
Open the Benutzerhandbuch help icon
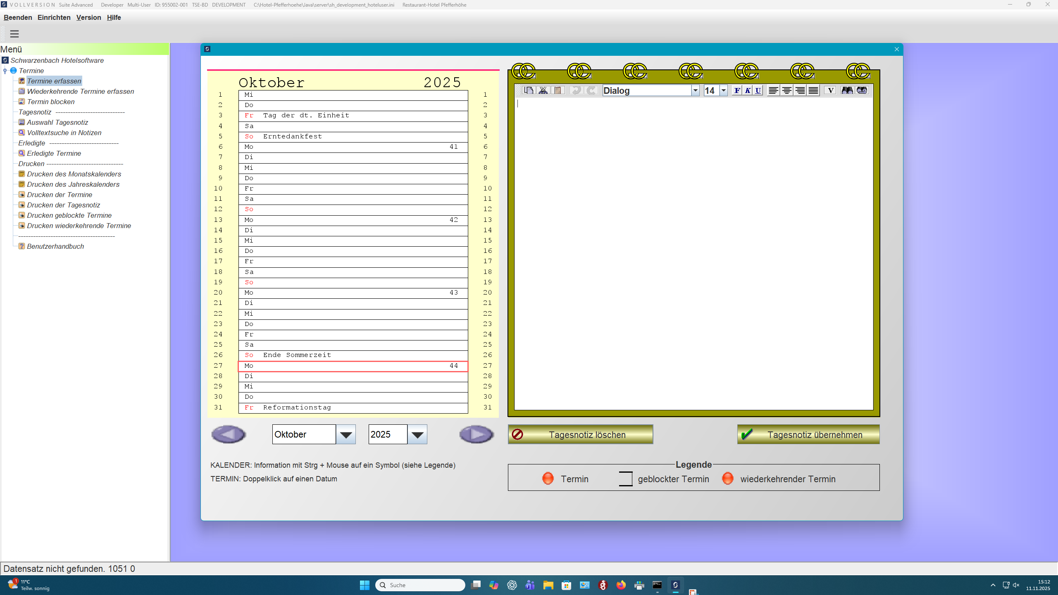coord(21,246)
